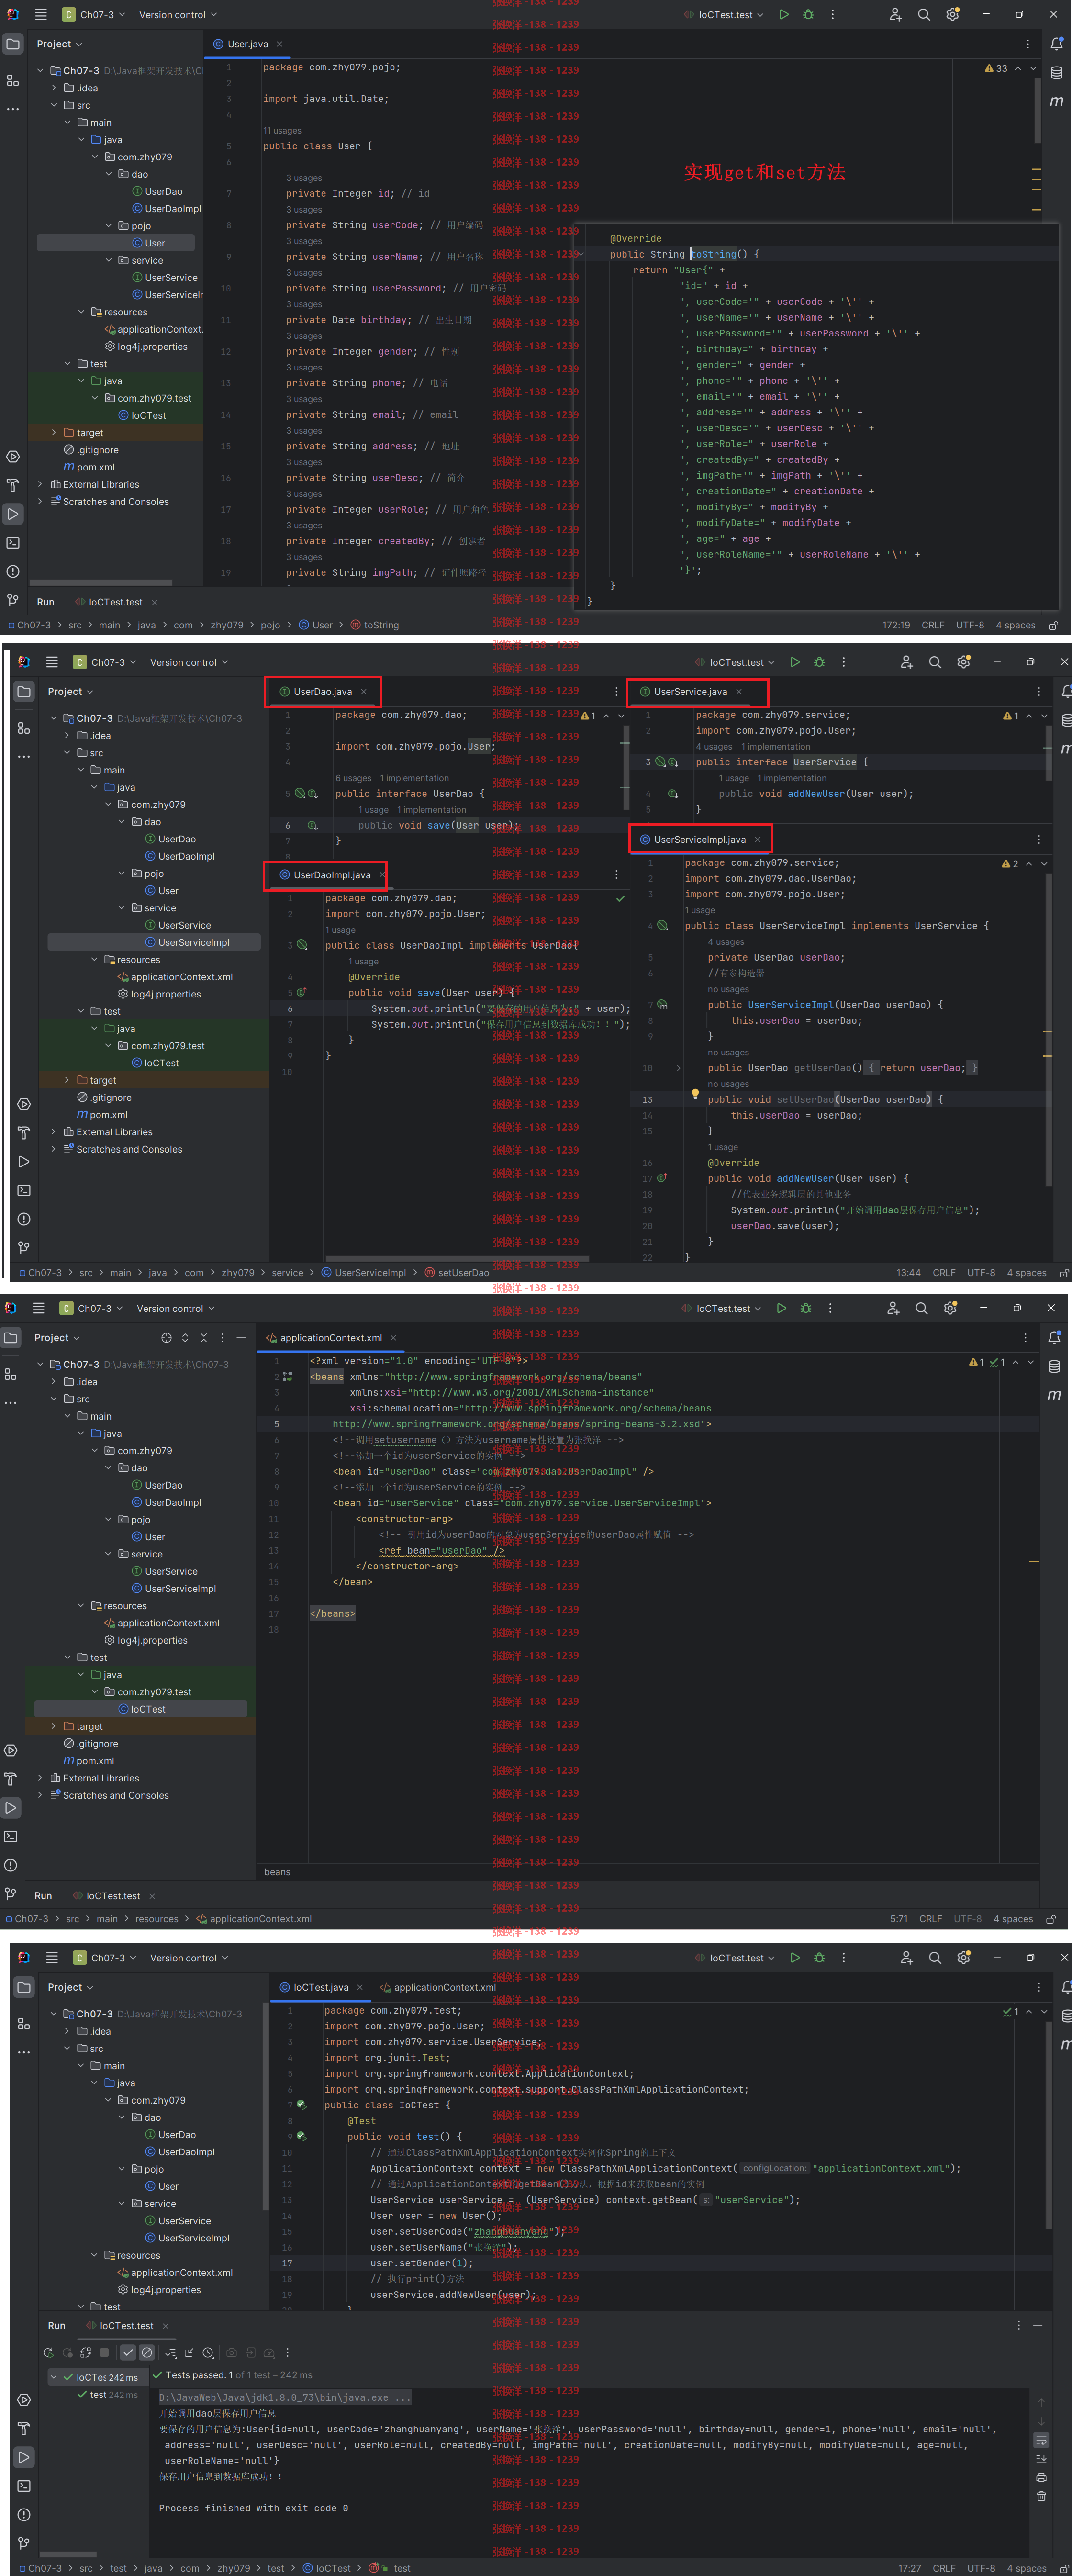Open the Run toolbar's vertical three-dot menu

click(x=287, y=2353)
